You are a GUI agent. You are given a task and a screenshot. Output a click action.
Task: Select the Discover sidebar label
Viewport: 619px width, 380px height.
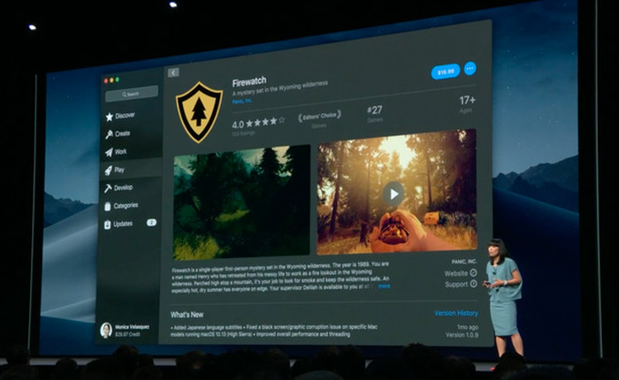[126, 115]
